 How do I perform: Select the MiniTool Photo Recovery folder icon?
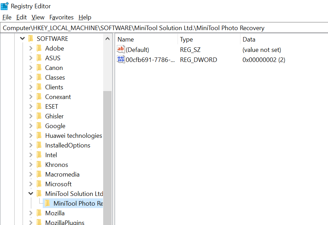[48, 203]
